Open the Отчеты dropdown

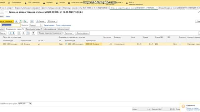click(52, 21)
